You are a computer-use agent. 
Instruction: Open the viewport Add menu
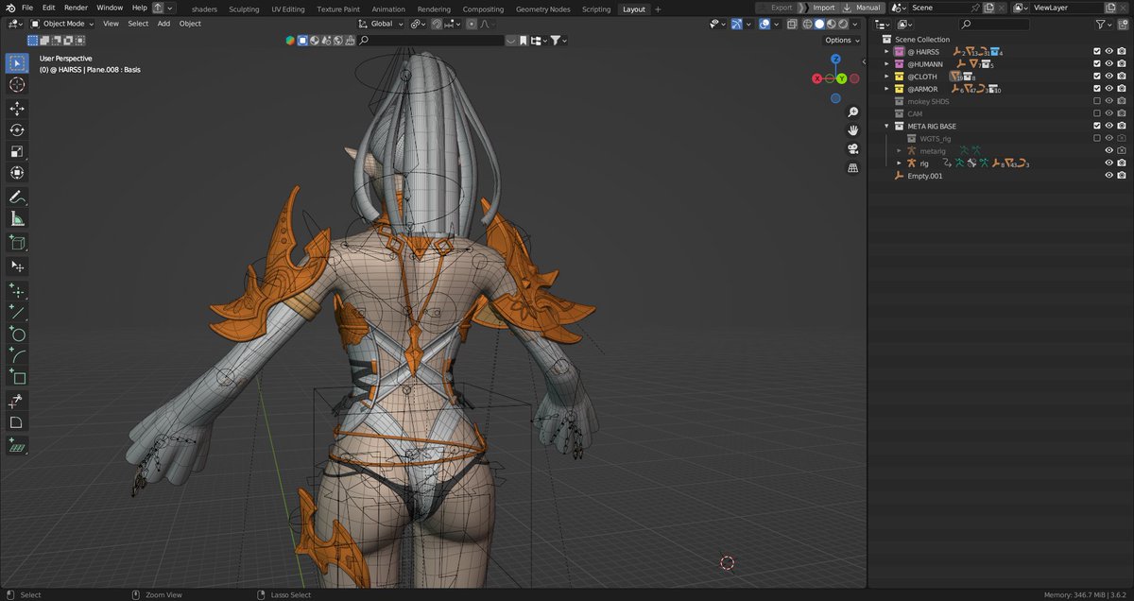click(163, 24)
